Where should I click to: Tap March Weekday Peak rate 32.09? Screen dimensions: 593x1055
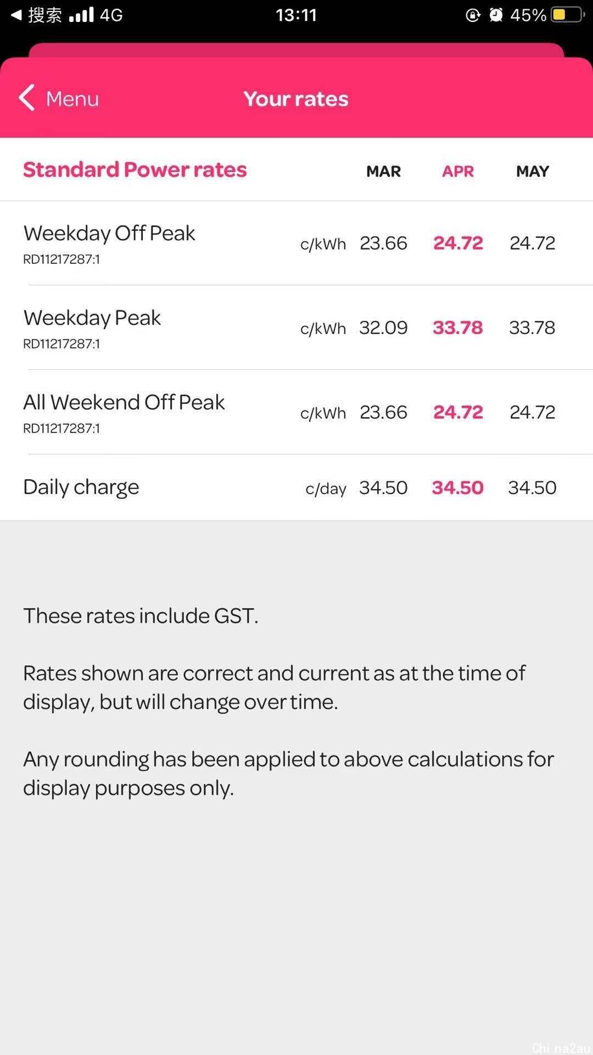click(383, 327)
